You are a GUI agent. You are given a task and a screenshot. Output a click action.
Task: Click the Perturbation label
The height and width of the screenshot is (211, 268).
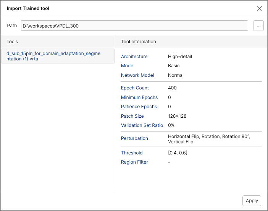click(134, 138)
